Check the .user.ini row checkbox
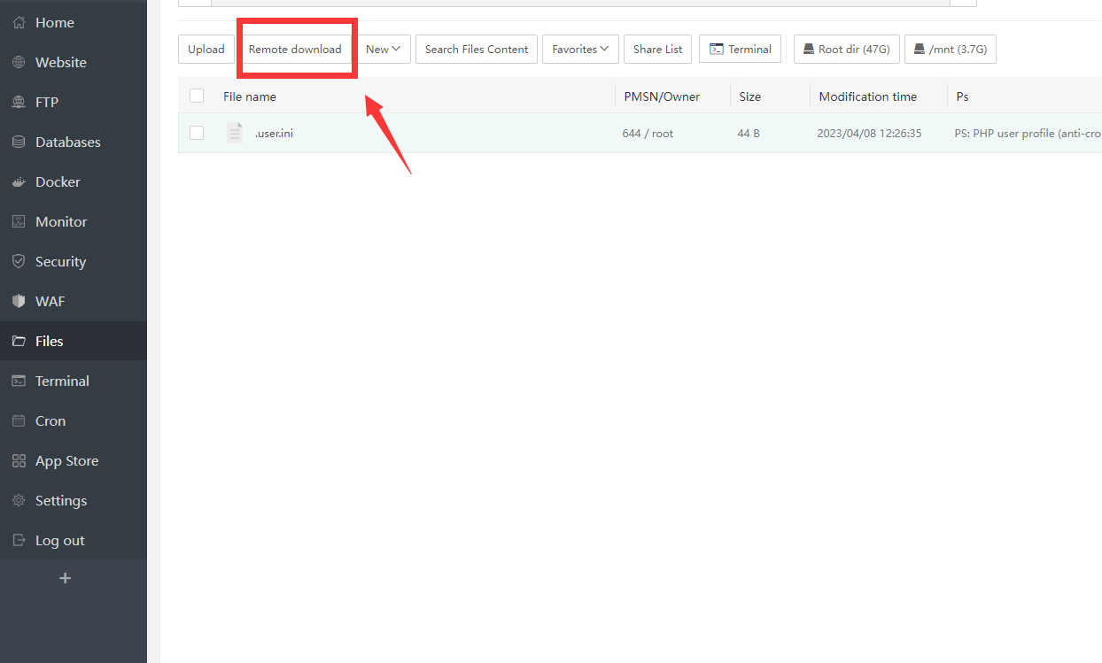This screenshot has height=663, width=1102. coord(197,133)
